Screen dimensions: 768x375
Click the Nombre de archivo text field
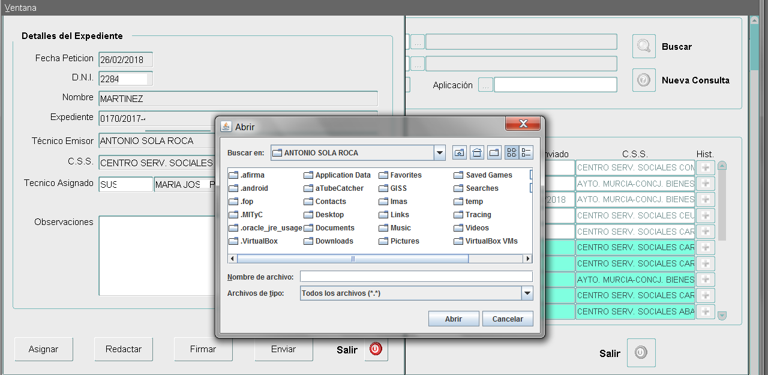(x=416, y=277)
